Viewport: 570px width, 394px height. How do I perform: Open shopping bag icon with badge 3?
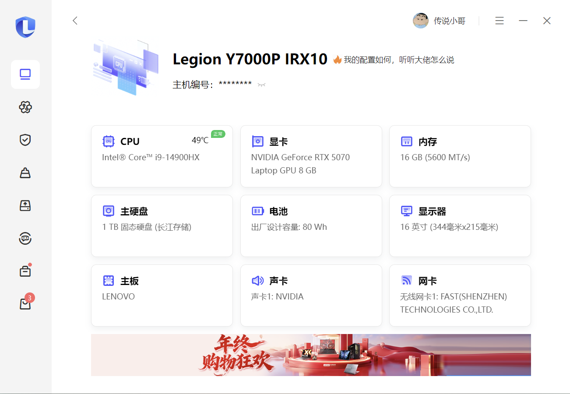coord(25,304)
